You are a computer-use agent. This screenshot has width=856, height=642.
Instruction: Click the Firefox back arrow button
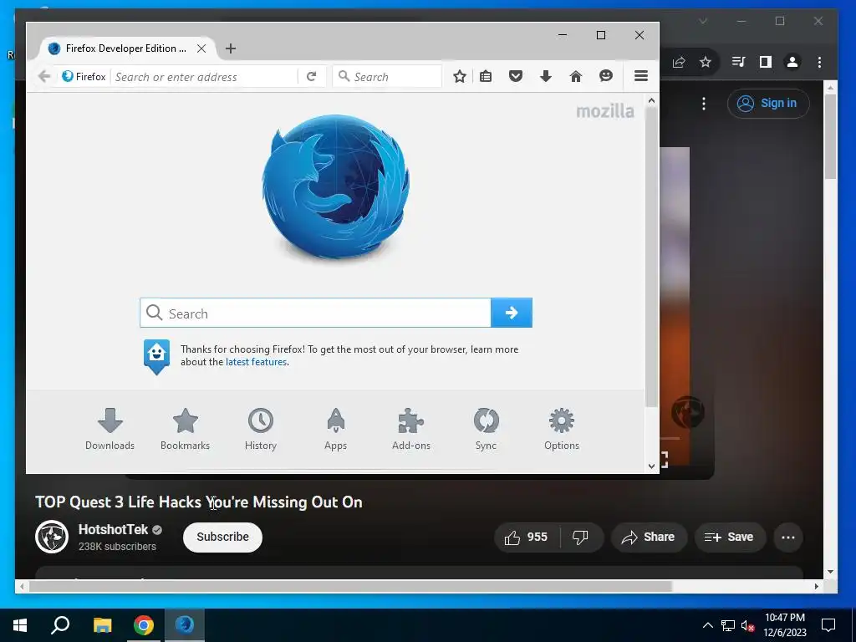[x=45, y=76]
